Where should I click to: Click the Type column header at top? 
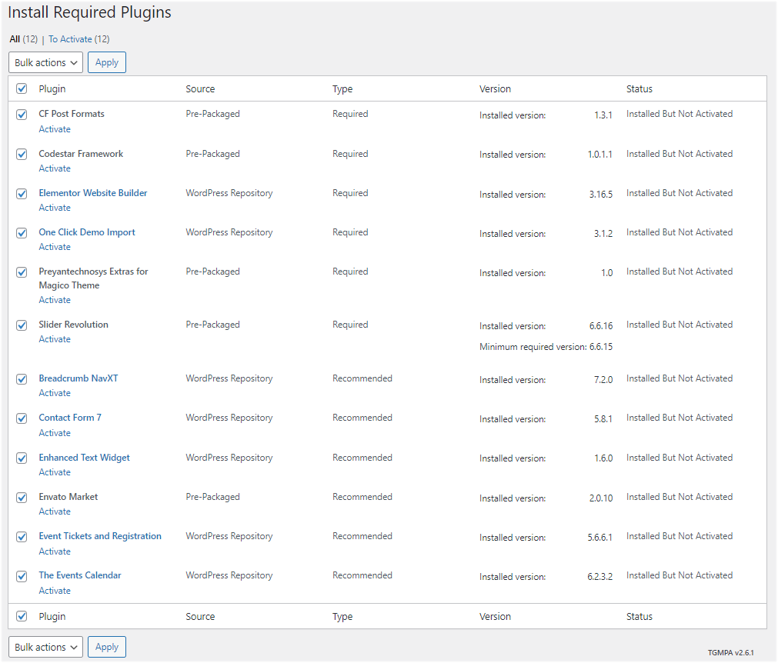pyautogui.click(x=342, y=89)
